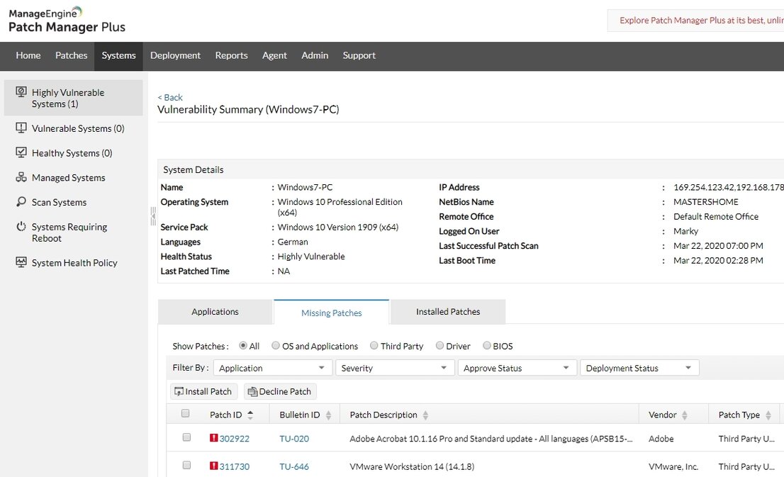784x477 pixels.
Task: Expand the Approve Status dropdown
Action: click(x=517, y=368)
